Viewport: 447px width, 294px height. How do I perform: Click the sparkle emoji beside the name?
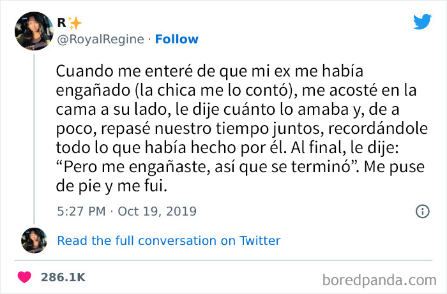pos(75,23)
